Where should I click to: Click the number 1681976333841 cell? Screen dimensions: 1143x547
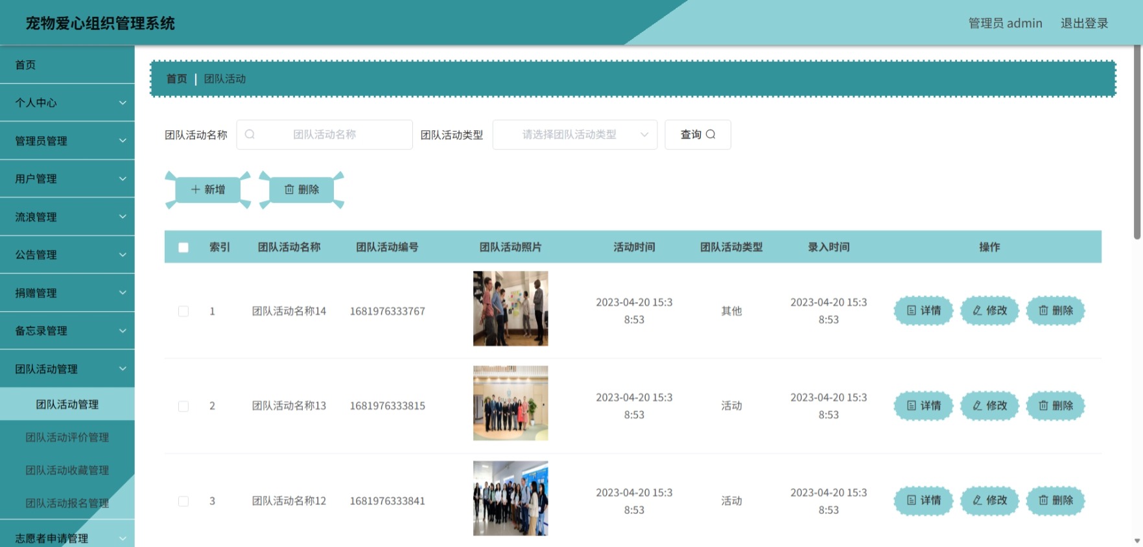(x=388, y=501)
